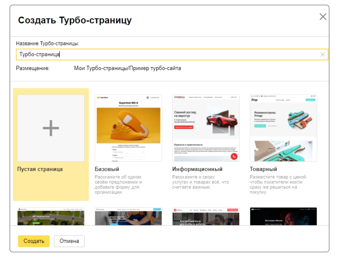Click the Информационный template title
Screen dimensions: 339x257
point(197,169)
